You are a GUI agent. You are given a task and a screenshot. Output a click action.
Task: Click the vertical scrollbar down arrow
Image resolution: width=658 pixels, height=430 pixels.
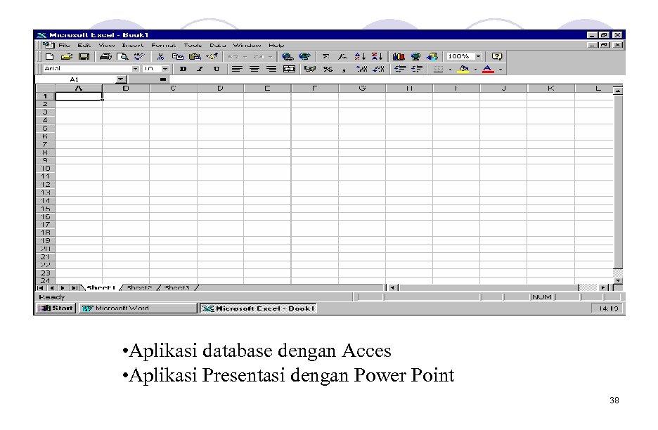point(618,280)
